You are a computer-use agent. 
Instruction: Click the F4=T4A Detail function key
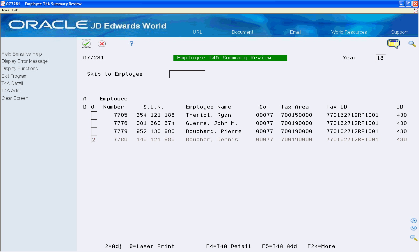(x=229, y=246)
